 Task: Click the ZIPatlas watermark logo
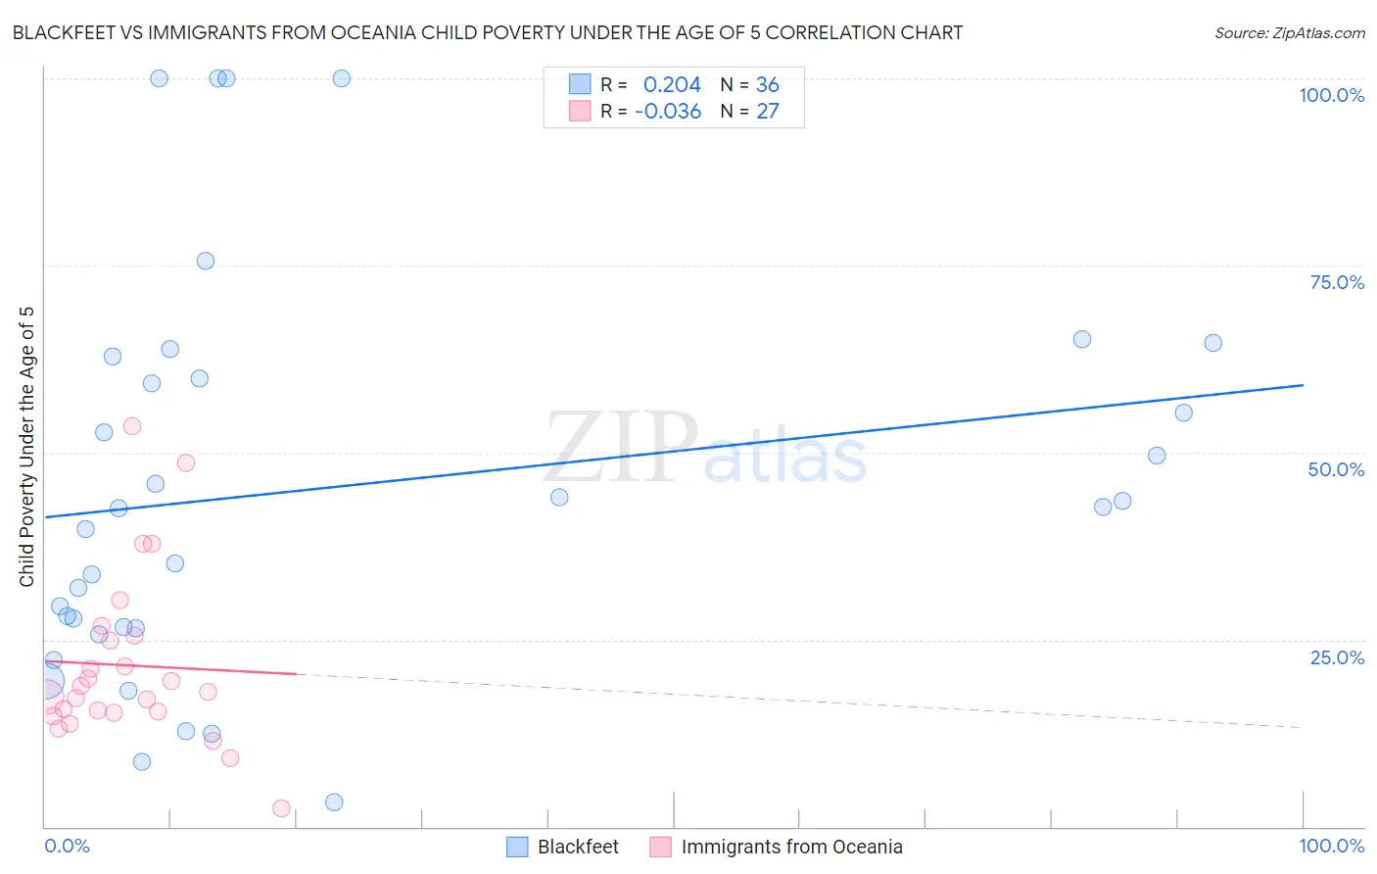point(706,449)
